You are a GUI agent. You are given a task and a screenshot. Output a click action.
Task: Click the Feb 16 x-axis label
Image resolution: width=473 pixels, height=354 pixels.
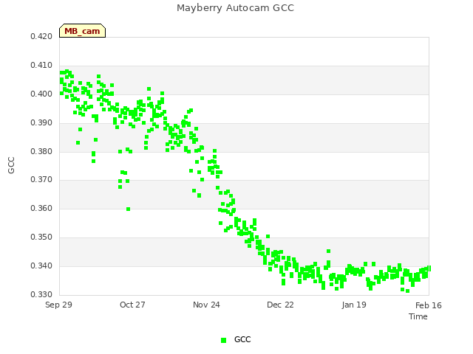click(x=429, y=305)
